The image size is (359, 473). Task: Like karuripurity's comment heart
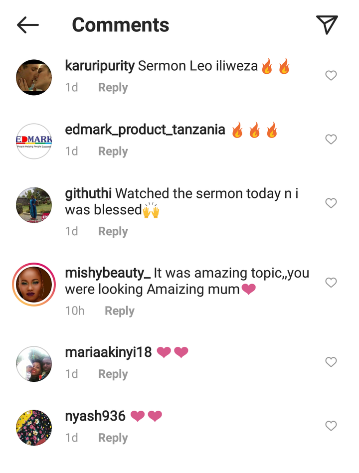pos(331,75)
